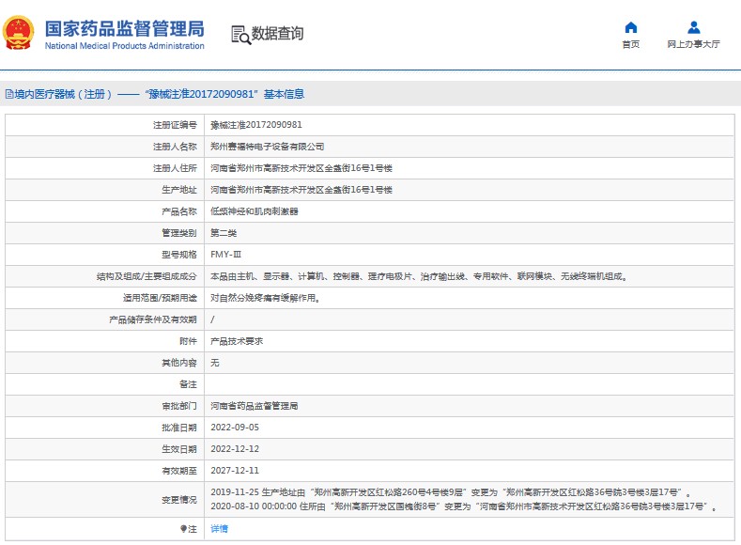The height and width of the screenshot is (545, 741).
Task: Click the 首页 home icon
Action: (630, 27)
